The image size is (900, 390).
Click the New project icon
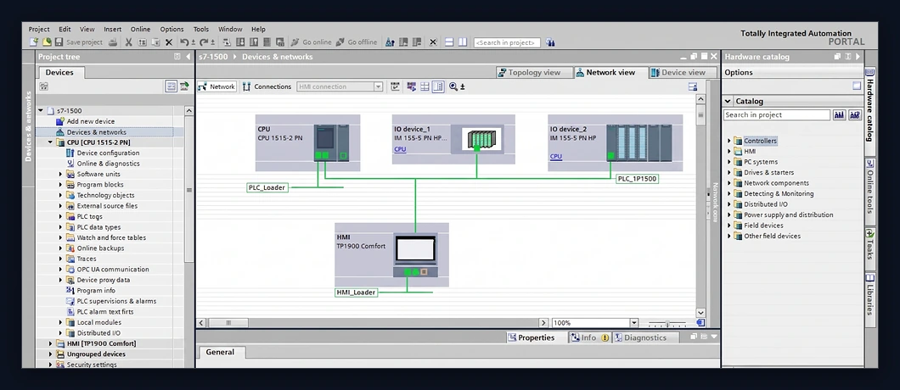[x=34, y=42]
